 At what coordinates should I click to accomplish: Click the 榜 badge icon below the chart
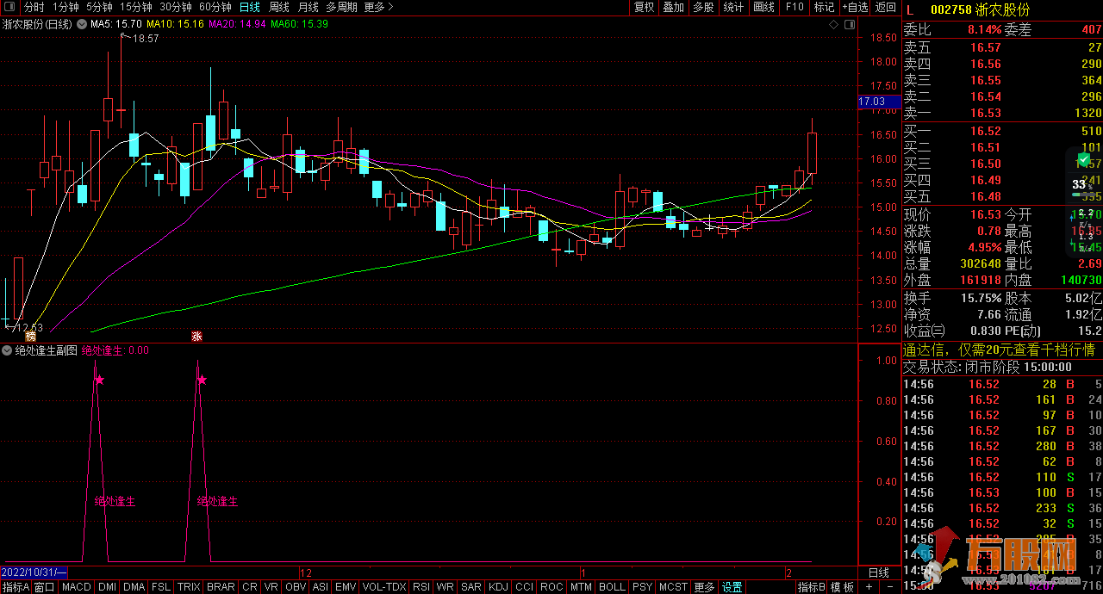click(31, 337)
